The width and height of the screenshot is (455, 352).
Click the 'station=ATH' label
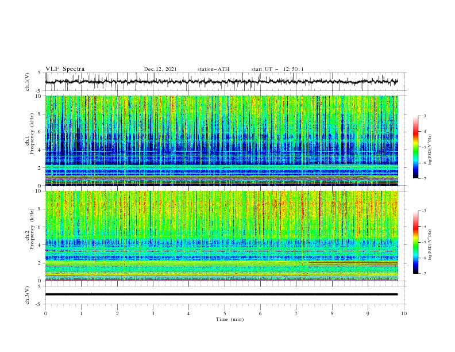[213, 69]
